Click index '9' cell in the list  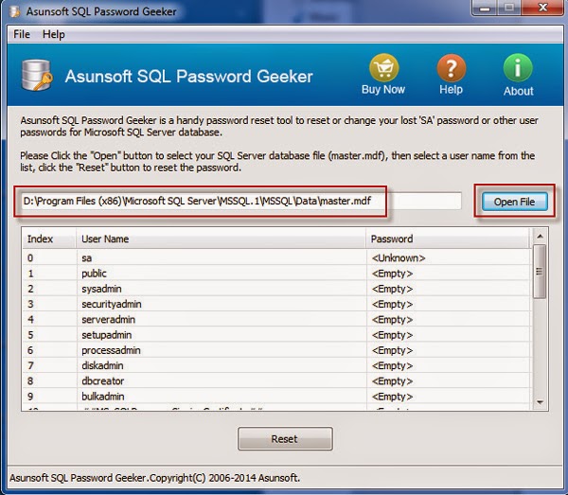(30, 397)
